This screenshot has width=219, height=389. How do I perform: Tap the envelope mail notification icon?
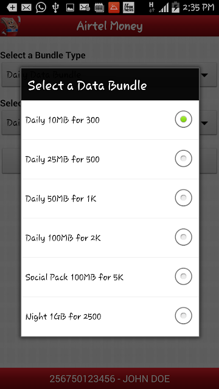click(x=26, y=8)
